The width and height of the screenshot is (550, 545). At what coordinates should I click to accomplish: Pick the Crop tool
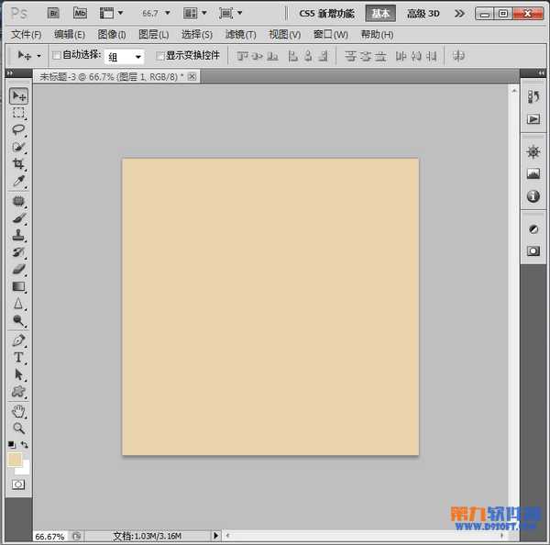pyautogui.click(x=18, y=164)
